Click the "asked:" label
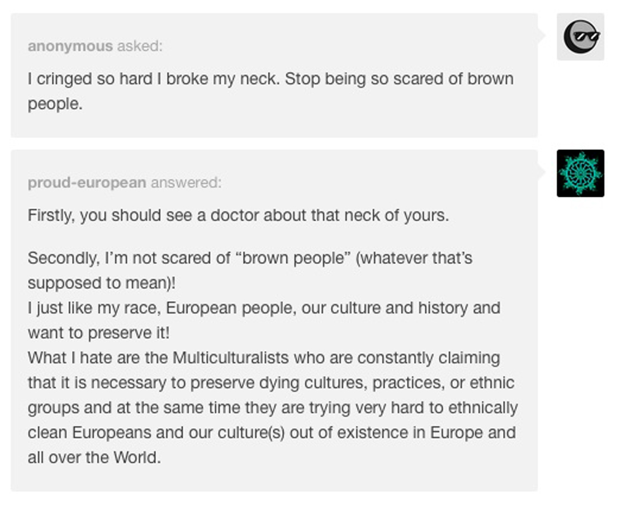This screenshot has width=621, height=507. (x=139, y=46)
